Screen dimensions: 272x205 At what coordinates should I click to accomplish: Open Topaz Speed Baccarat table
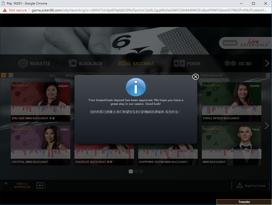231,101
